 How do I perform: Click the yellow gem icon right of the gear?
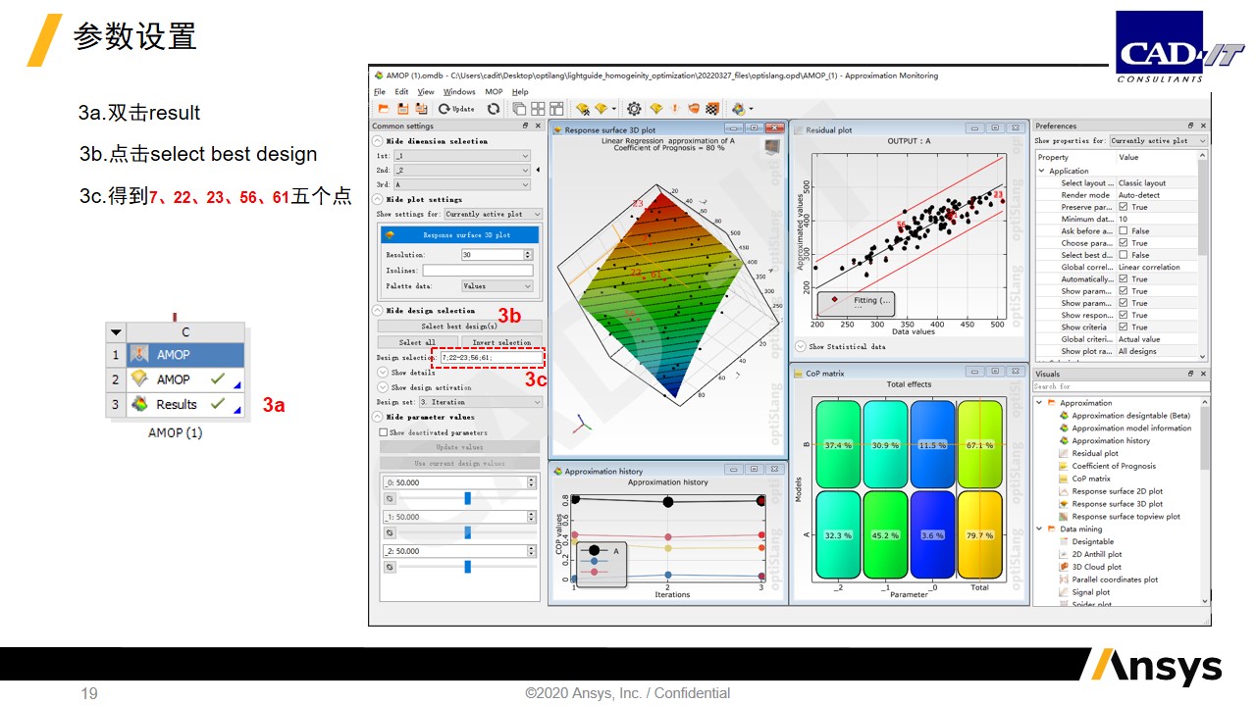click(x=656, y=109)
